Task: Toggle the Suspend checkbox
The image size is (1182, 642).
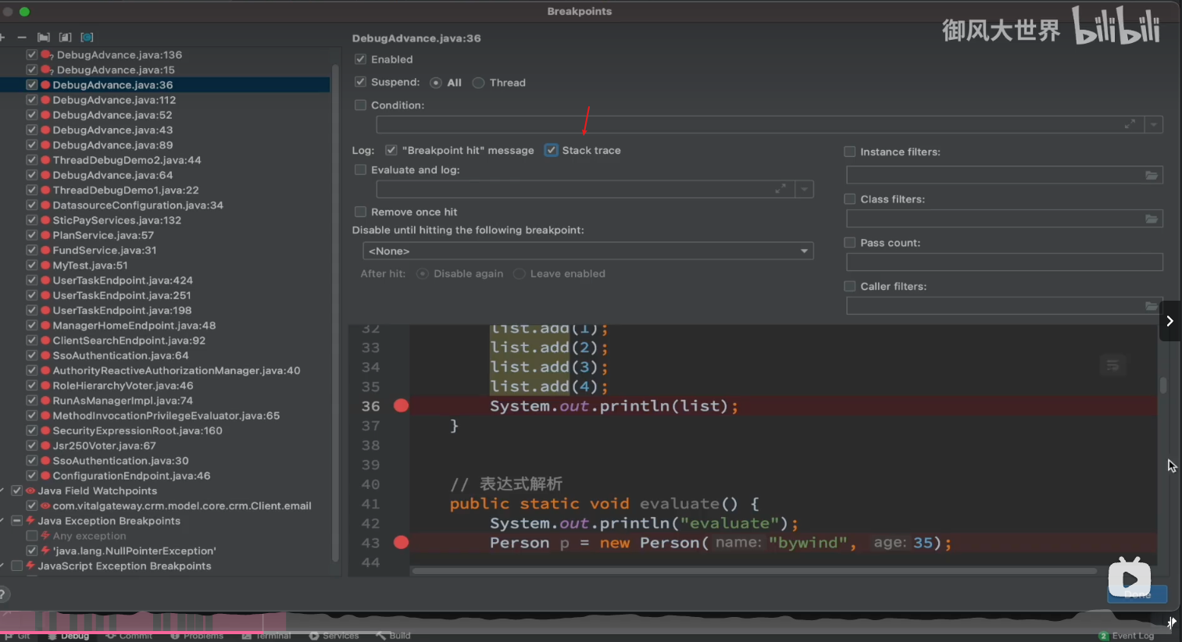Action: pyautogui.click(x=360, y=82)
